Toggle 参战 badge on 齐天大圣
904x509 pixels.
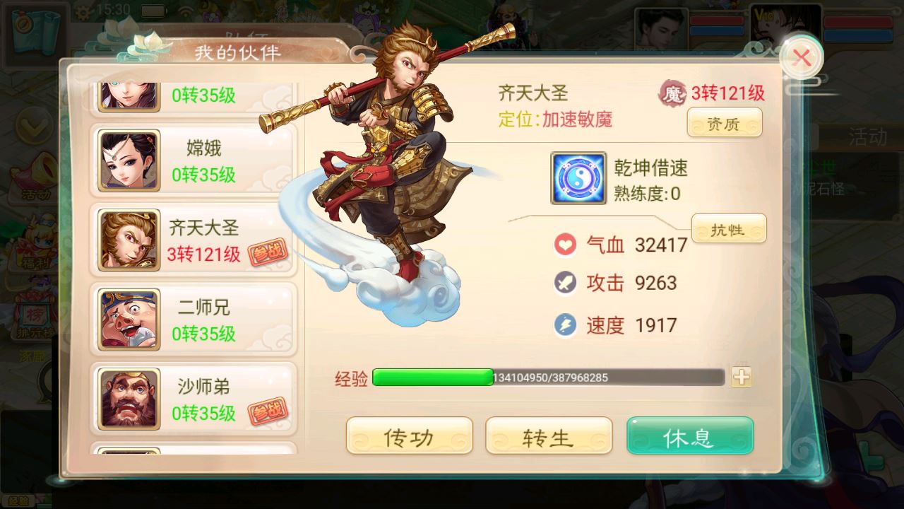pos(268,253)
